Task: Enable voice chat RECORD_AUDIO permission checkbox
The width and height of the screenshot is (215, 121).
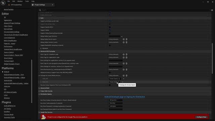Action: [110, 73]
